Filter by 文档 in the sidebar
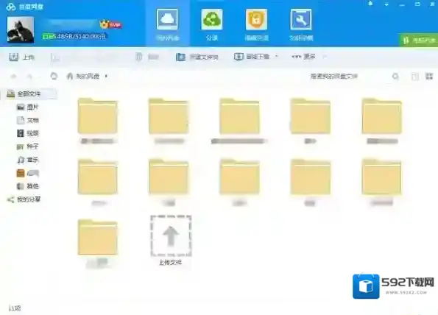Image resolution: width=438 pixels, height=315 pixels. (27, 121)
